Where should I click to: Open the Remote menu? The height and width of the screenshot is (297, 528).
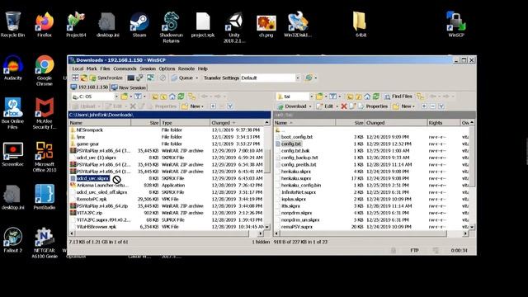(x=186, y=68)
